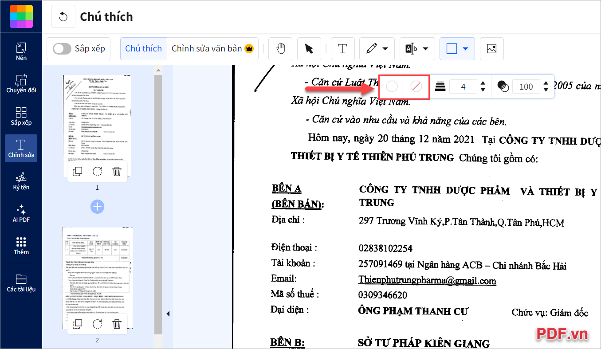Expand the text highlight dropdown arrow
The image size is (601, 349).
click(x=425, y=49)
